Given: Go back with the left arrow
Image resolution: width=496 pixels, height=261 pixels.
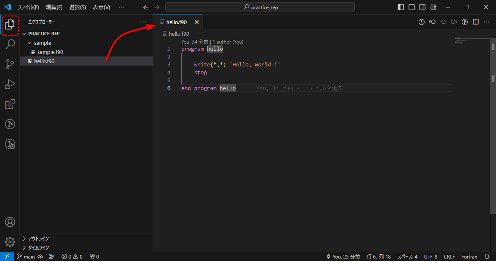Looking at the screenshot, I should click(x=146, y=7).
